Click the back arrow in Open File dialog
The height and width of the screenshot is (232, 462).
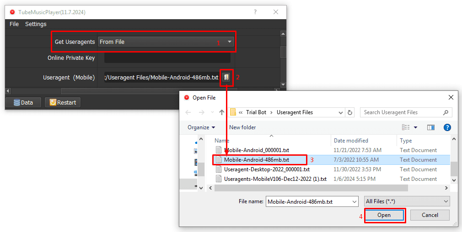point(188,112)
